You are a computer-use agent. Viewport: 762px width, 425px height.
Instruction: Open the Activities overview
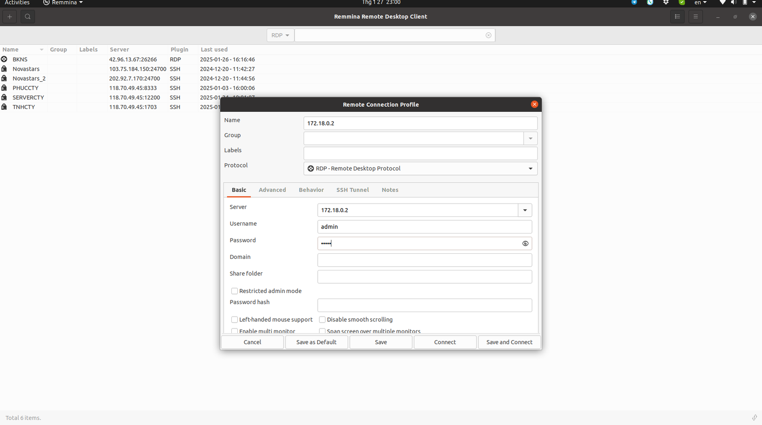tap(17, 3)
